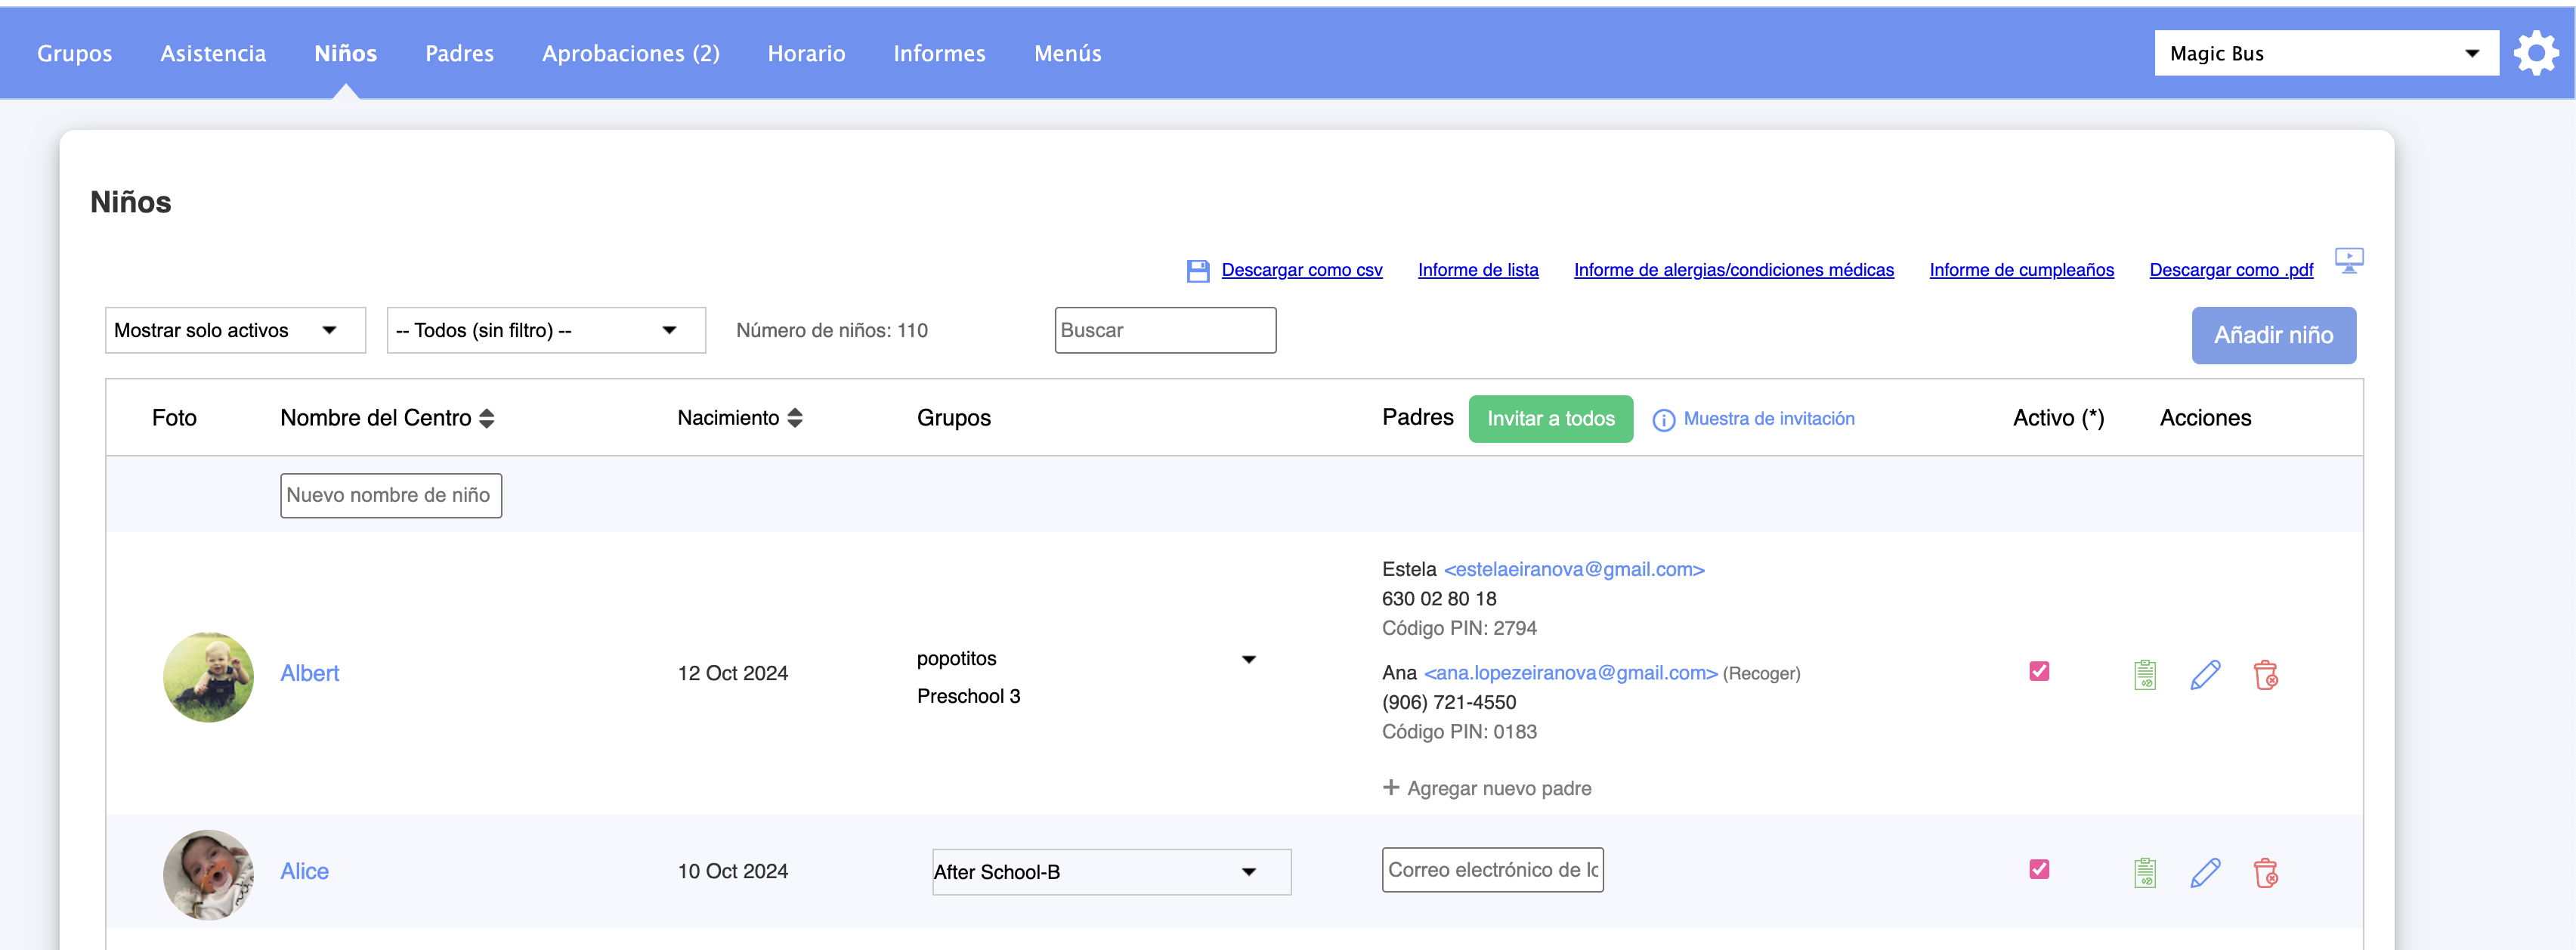Edit Alice with the pencil icon
The image size is (2576, 950).
(x=2205, y=873)
